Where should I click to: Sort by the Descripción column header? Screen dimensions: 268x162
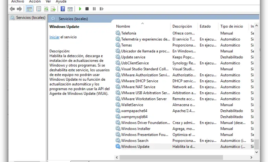[182, 26]
